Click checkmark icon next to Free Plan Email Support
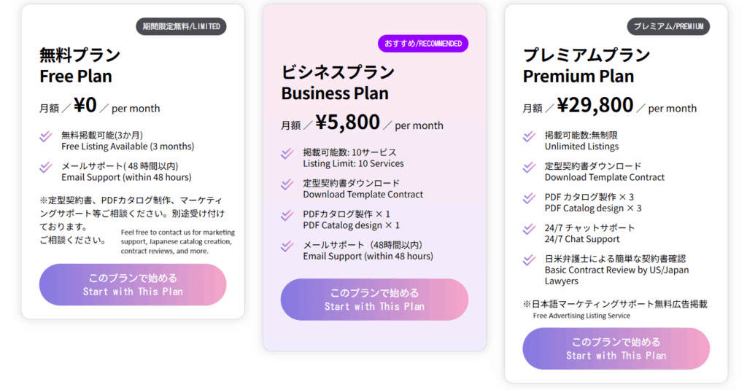This screenshot has width=747, height=390. [x=46, y=168]
